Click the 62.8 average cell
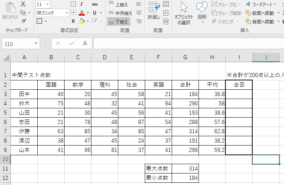 212,131
